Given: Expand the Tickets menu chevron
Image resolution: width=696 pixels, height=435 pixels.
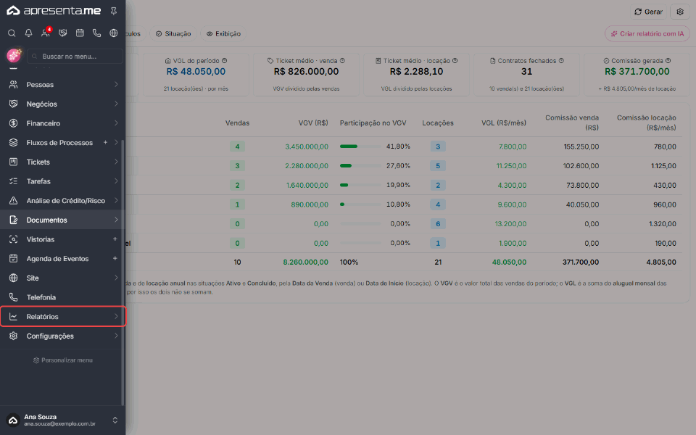Looking at the screenshot, I should [x=116, y=162].
